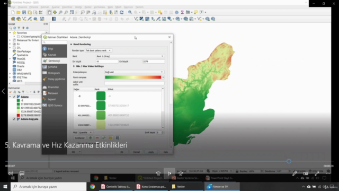Click the Statistical Summary sigma icon
The height and width of the screenshot is (191, 339).
(182, 12)
